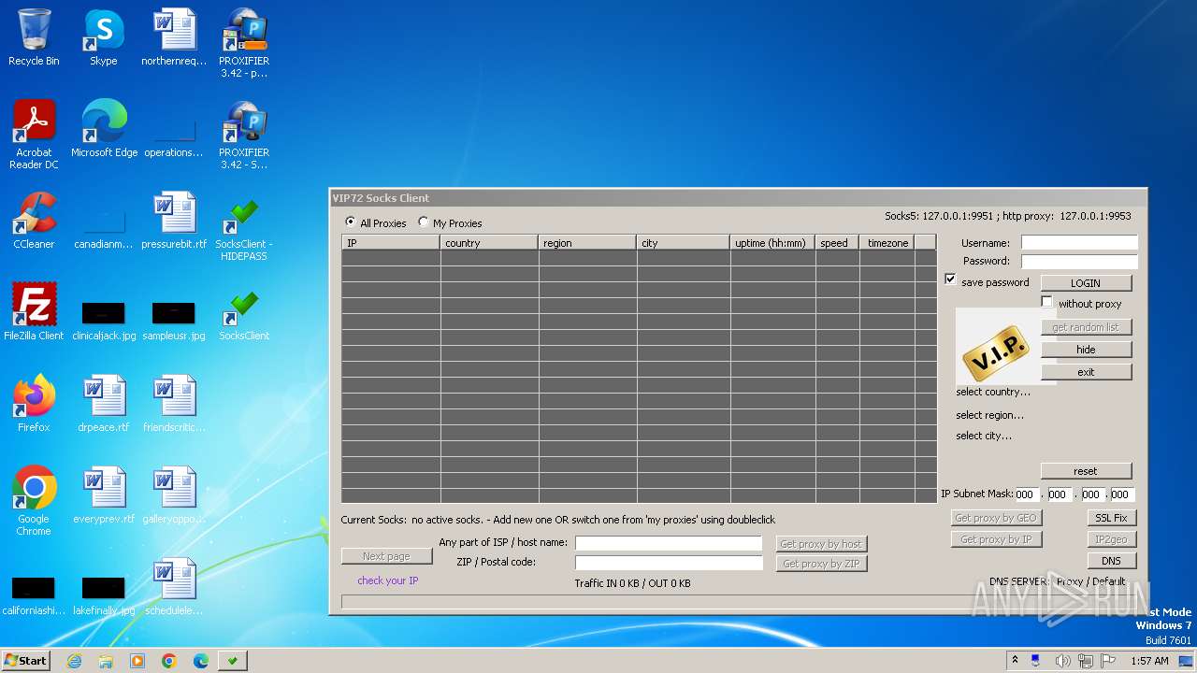Launch Skype from the desktop
This screenshot has height=673, width=1197.
point(104,37)
